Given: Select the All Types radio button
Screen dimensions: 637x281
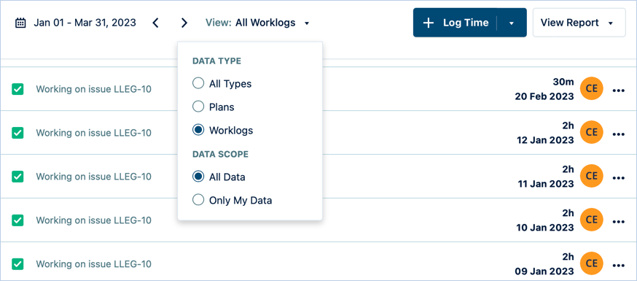Looking at the screenshot, I should point(198,84).
